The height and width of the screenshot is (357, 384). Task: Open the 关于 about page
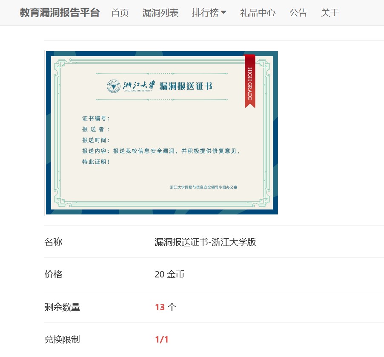coord(330,13)
